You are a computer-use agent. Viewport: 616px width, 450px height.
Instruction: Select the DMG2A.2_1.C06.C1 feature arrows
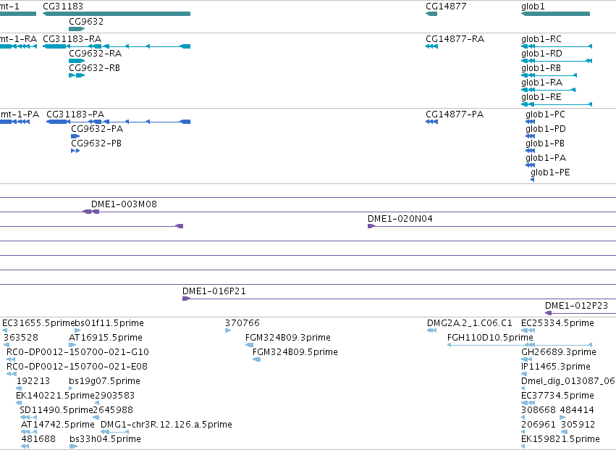click(431, 330)
